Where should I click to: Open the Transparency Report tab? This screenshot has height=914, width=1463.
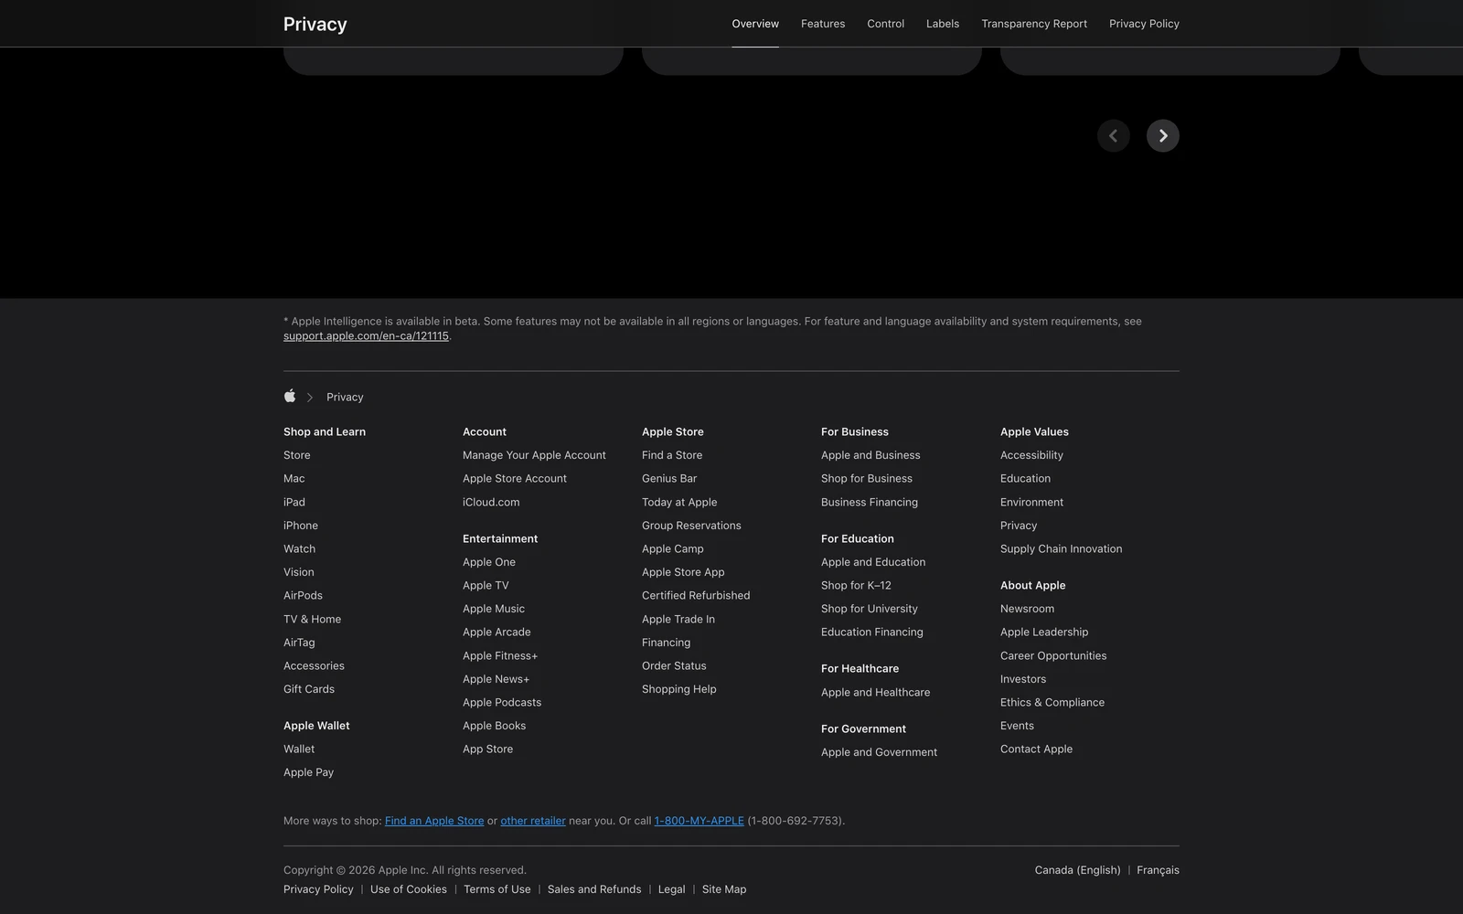click(x=1034, y=24)
